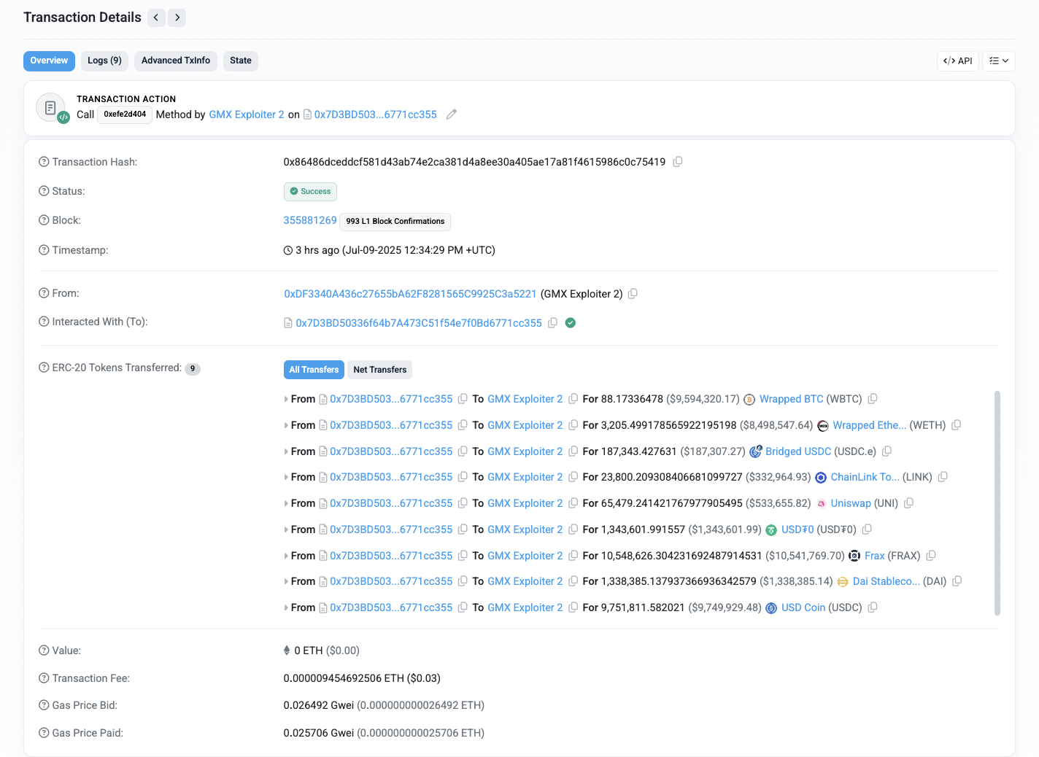1039x757 pixels.
Task: Click the API button
Action: point(957,61)
